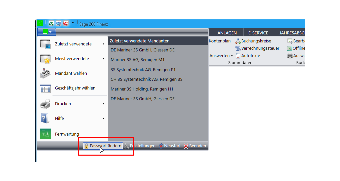This screenshot has height=181, width=340.
Task: Click the Passwort ändern lock icon
Action: (x=87, y=146)
